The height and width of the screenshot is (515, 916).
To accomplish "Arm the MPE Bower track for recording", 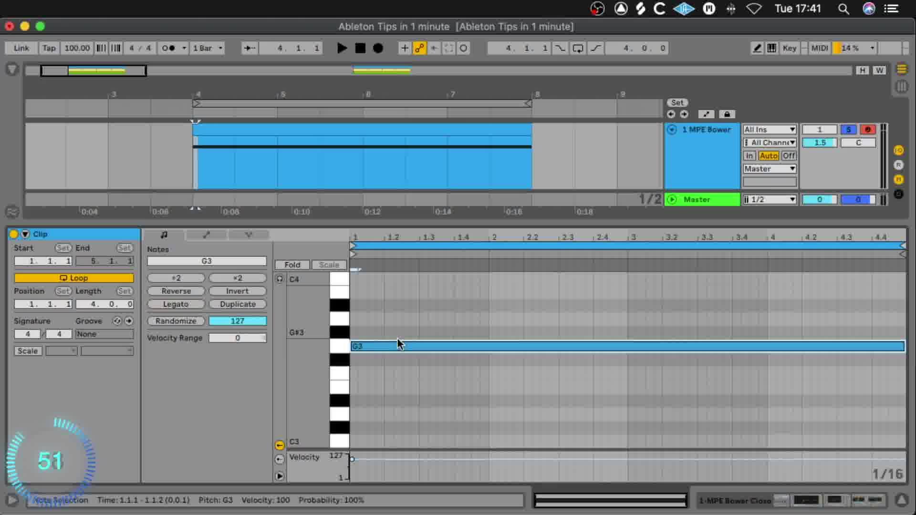I will 868,130.
